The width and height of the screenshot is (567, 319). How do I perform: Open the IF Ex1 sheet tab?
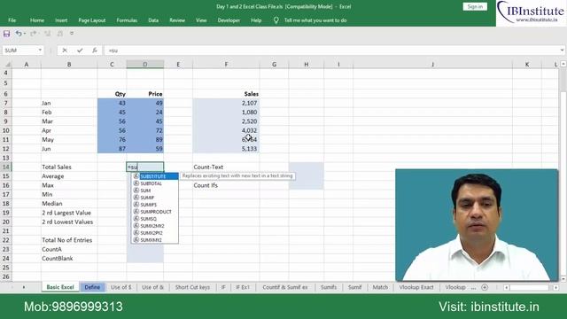click(243, 287)
